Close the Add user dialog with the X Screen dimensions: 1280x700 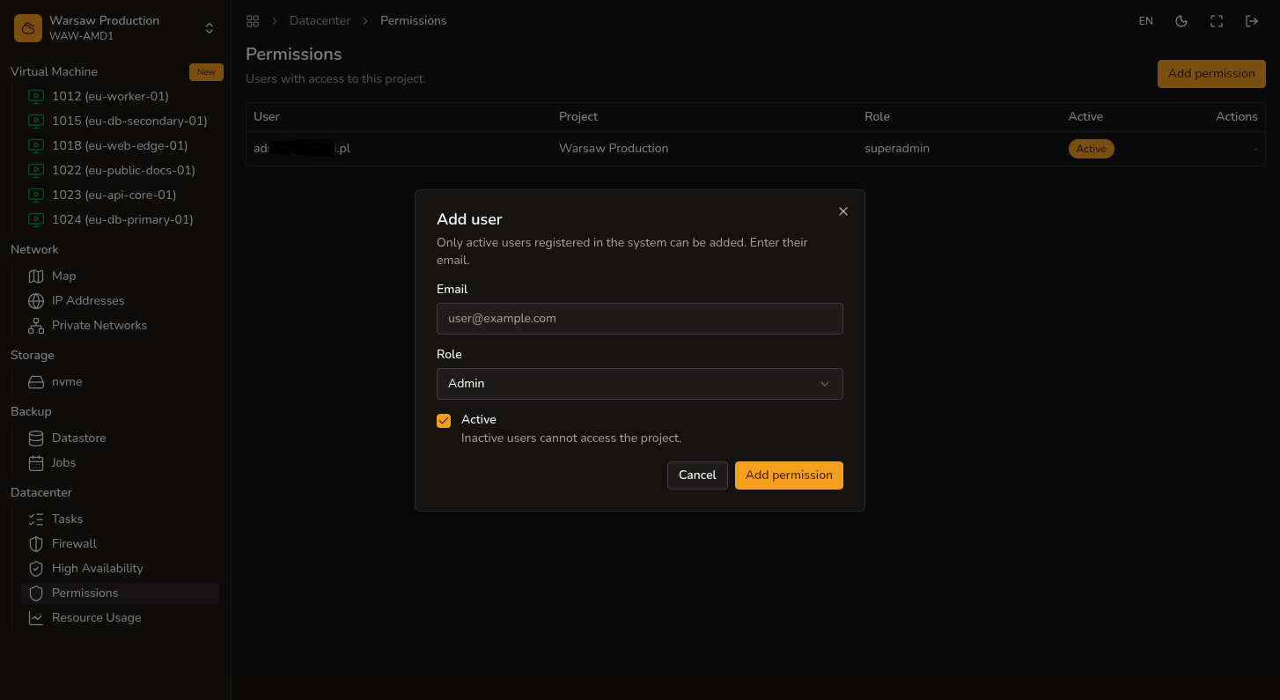843,211
